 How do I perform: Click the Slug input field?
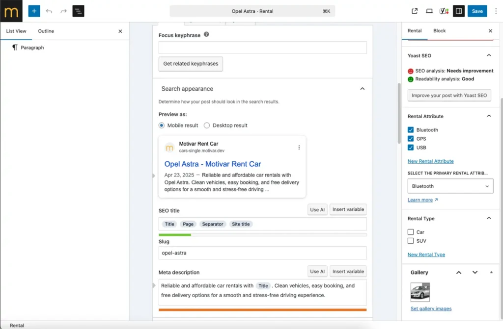coord(262,253)
